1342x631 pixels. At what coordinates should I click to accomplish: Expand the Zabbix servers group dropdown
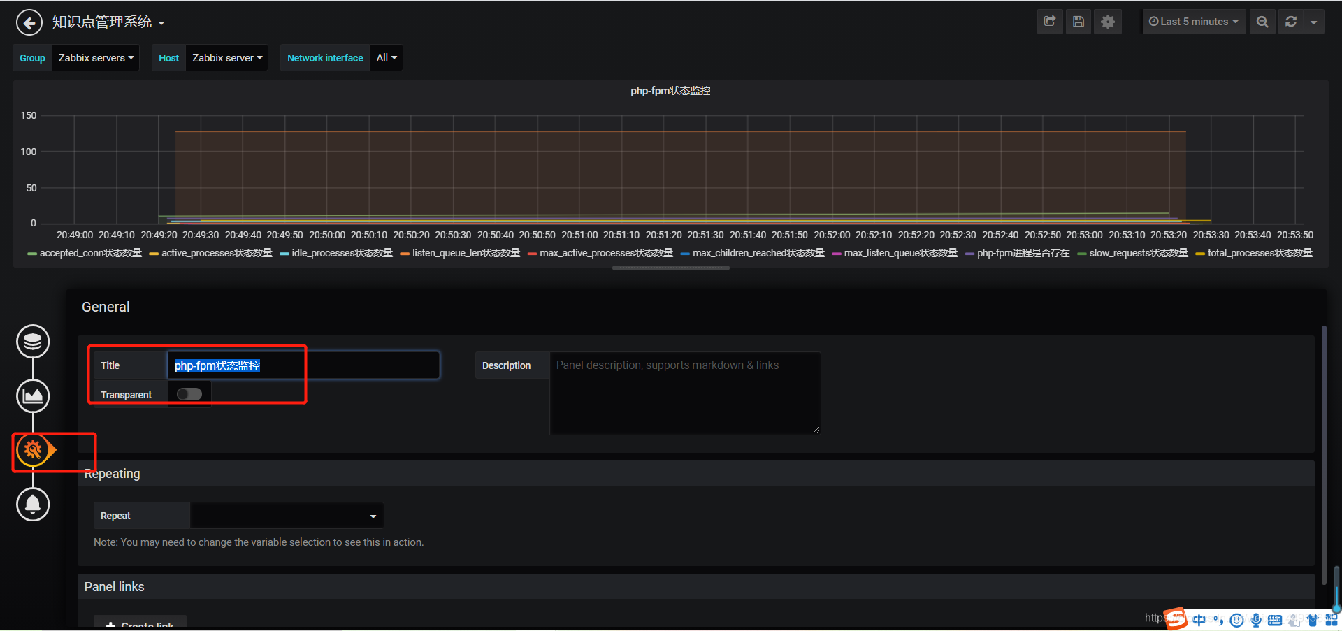[96, 58]
